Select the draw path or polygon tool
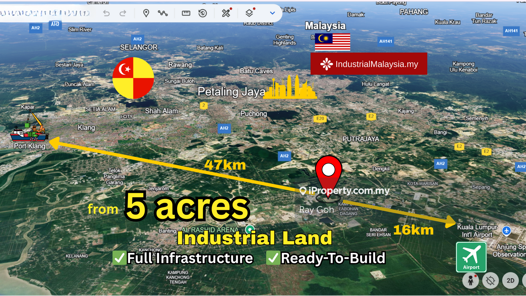This screenshot has height=296, width=526. tap(163, 14)
